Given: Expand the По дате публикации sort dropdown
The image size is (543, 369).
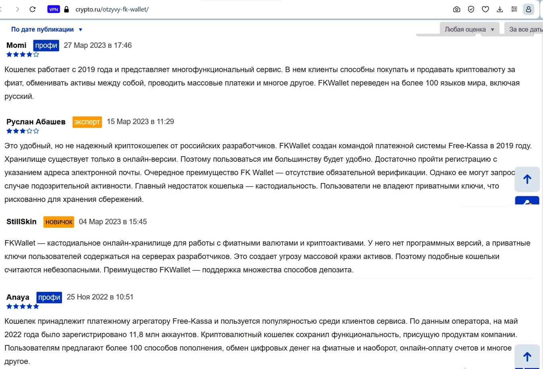Looking at the screenshot, I should tap(47, 29).
